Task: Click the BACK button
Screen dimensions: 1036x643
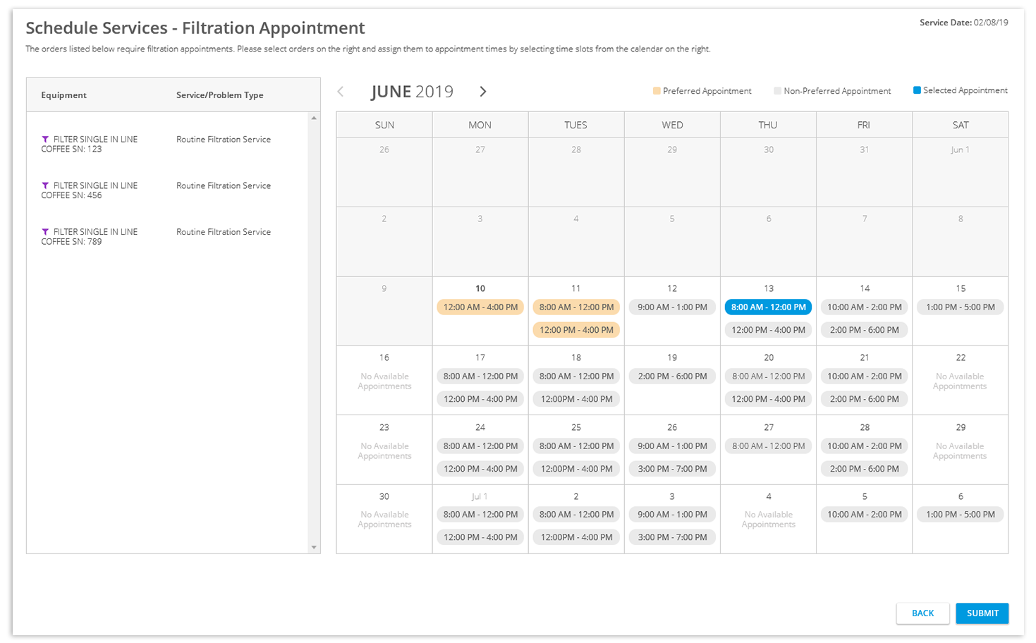Action: pyautogui.click(x=922, y=613)
